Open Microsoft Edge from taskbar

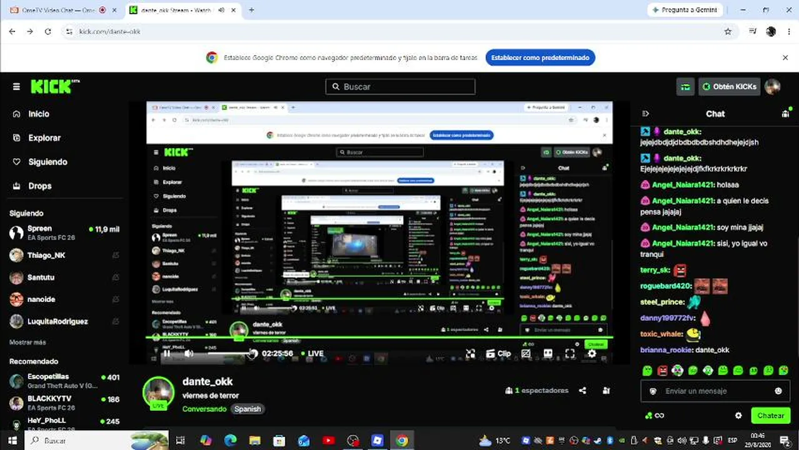pyautogui.click(x=231, y=441)
